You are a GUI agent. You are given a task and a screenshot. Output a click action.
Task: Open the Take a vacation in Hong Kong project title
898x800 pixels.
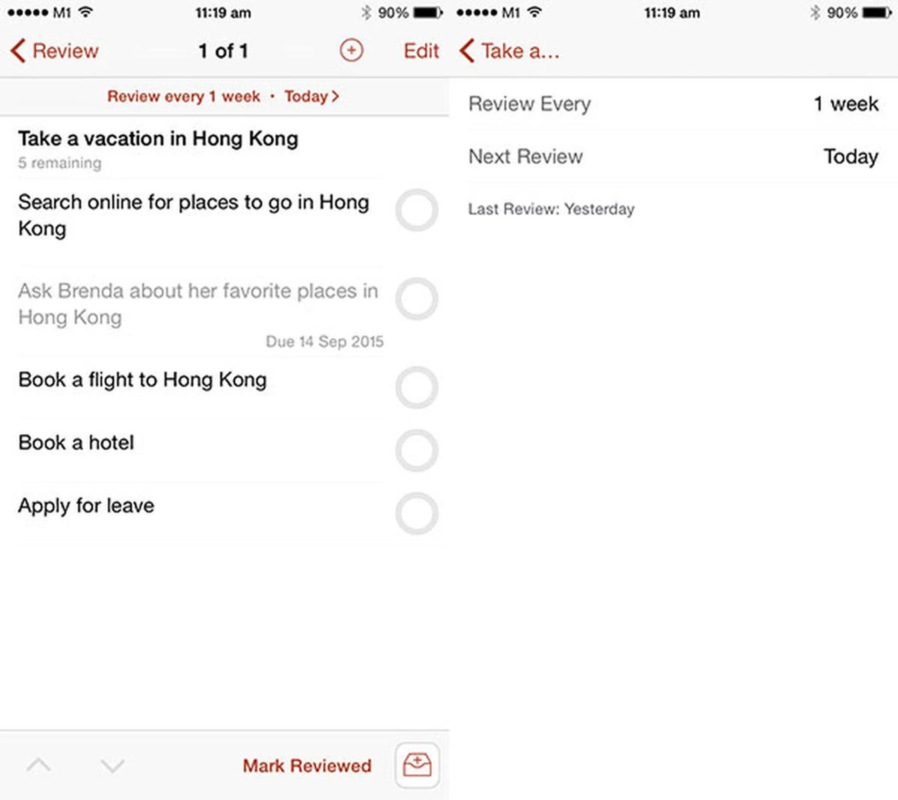click(x=158, y=139)
